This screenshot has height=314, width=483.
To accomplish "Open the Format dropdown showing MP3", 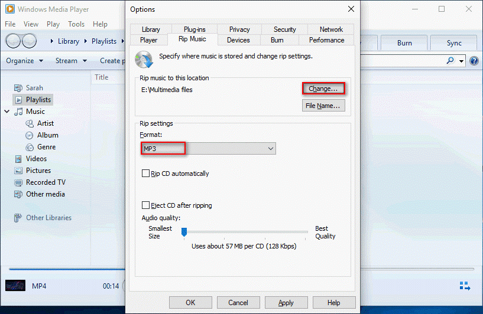I will pyautogui.click(x=208, y=149).
